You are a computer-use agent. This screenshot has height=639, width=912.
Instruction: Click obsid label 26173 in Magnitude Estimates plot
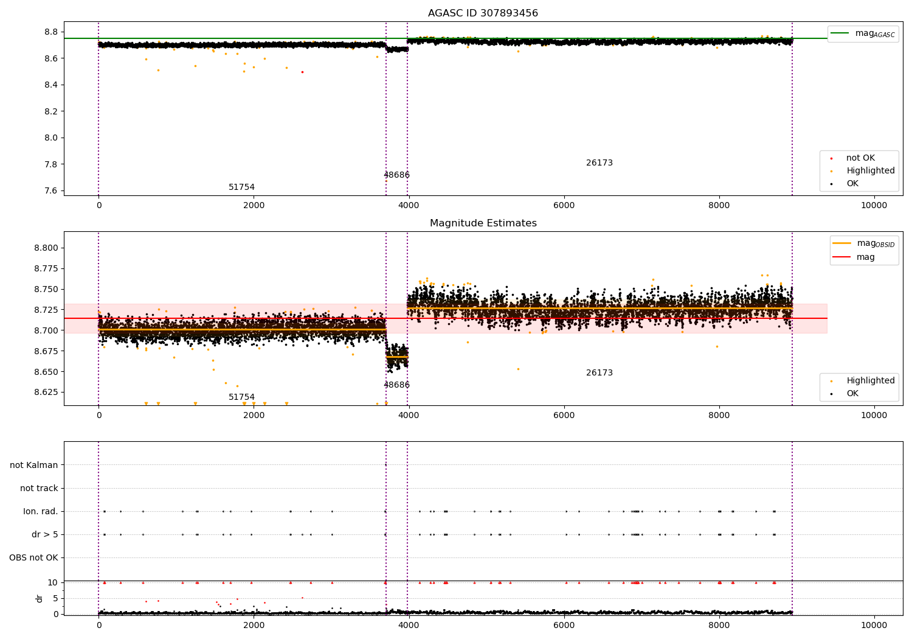[599, 373]
